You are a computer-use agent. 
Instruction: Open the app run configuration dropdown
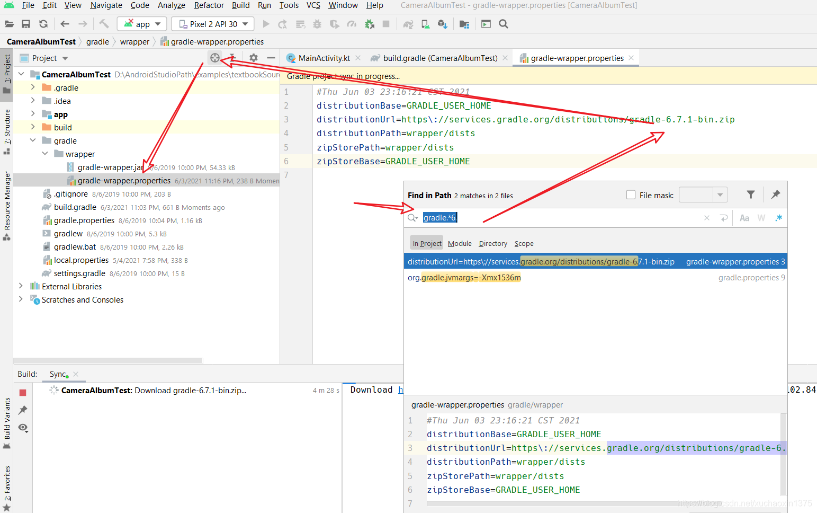point(141,23)
